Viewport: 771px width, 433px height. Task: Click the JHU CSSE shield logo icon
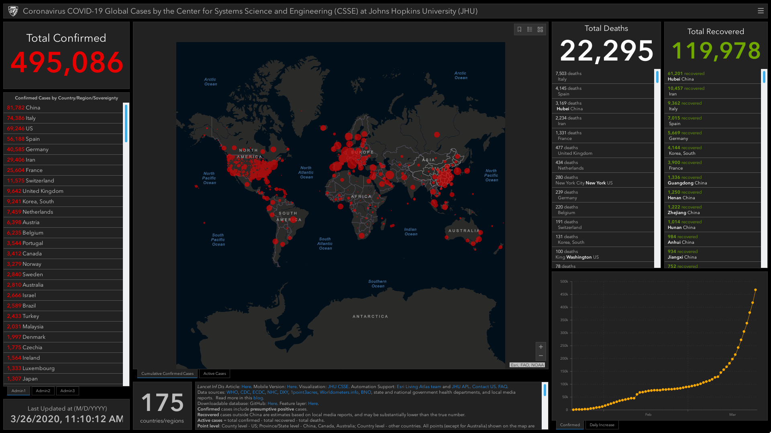coord(13,10)
